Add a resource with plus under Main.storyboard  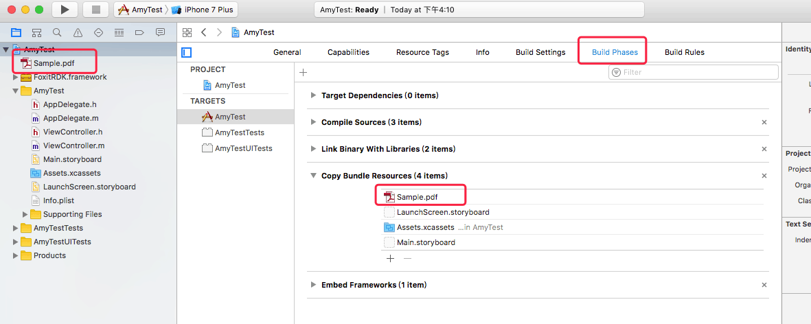coord(391,258)
